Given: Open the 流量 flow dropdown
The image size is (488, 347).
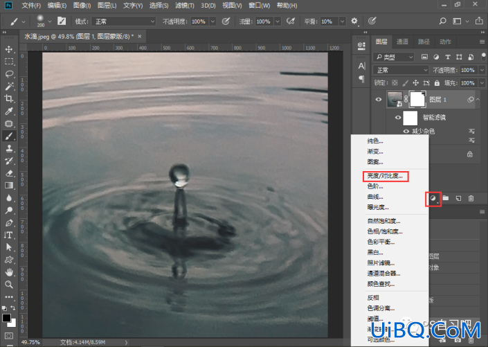Looking at the screenshot, I should 278,21.
